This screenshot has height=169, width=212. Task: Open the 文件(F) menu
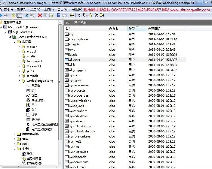click(8, 10)
